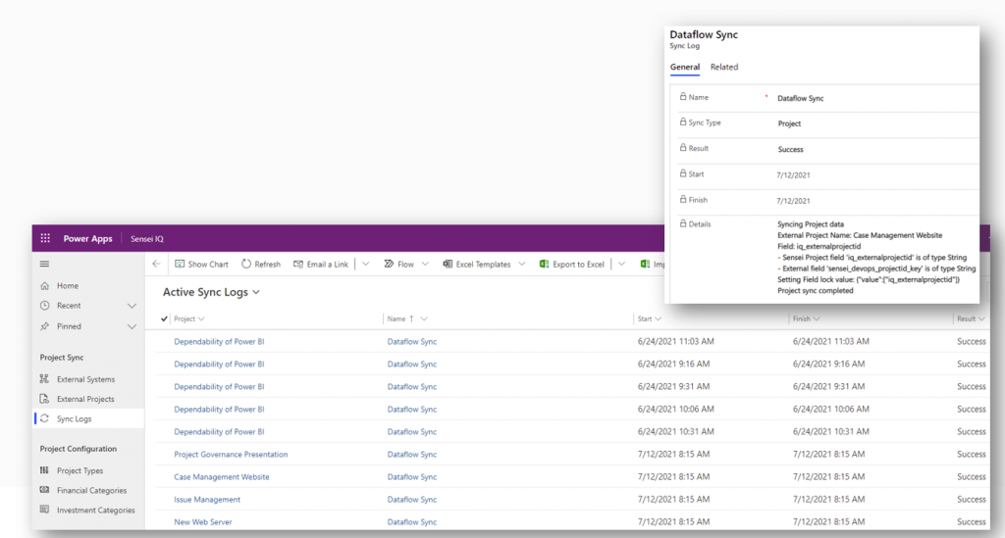Click the Import Excel icon next to Export

tap(645, 264)
